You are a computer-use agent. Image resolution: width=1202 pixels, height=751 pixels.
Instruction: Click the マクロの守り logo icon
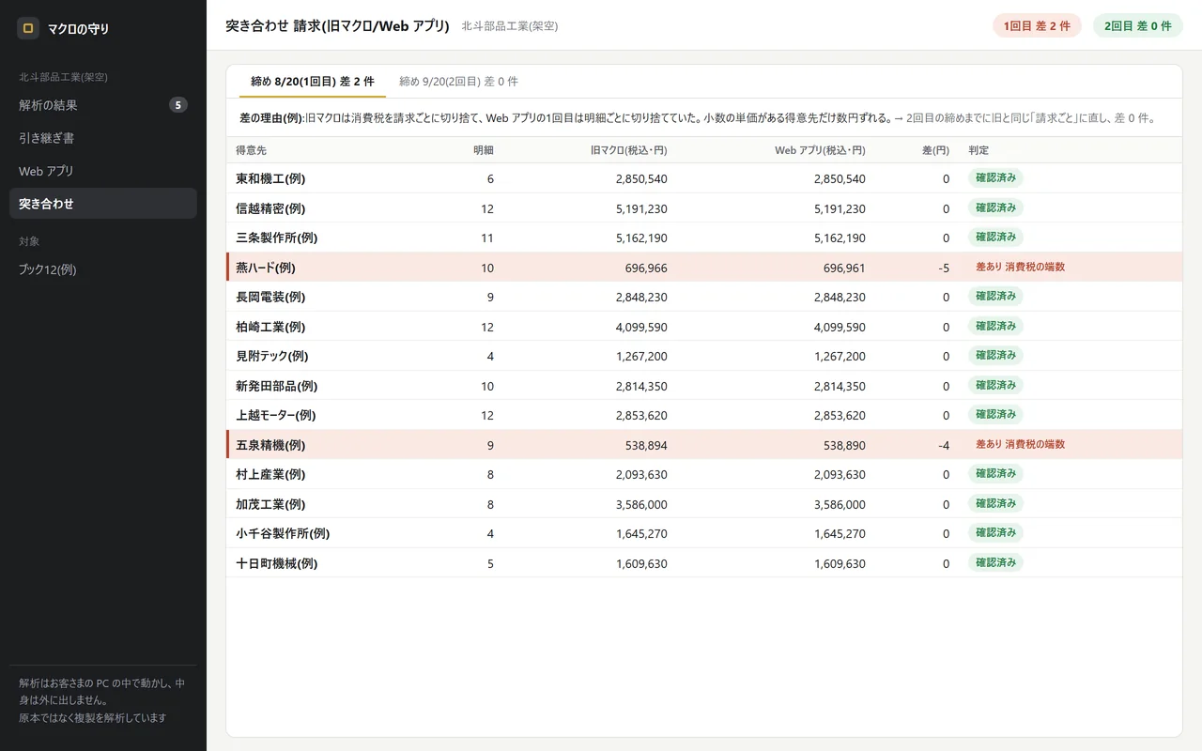click(28, 28)
